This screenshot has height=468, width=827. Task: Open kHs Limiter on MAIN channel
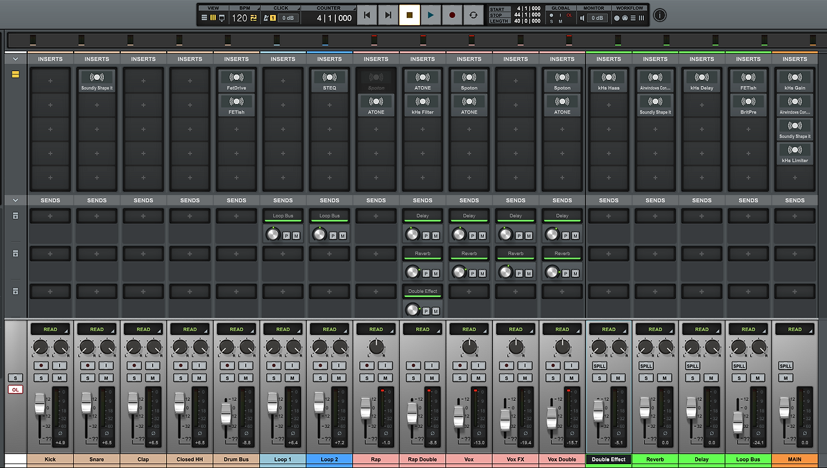click(x=795, y=153)
